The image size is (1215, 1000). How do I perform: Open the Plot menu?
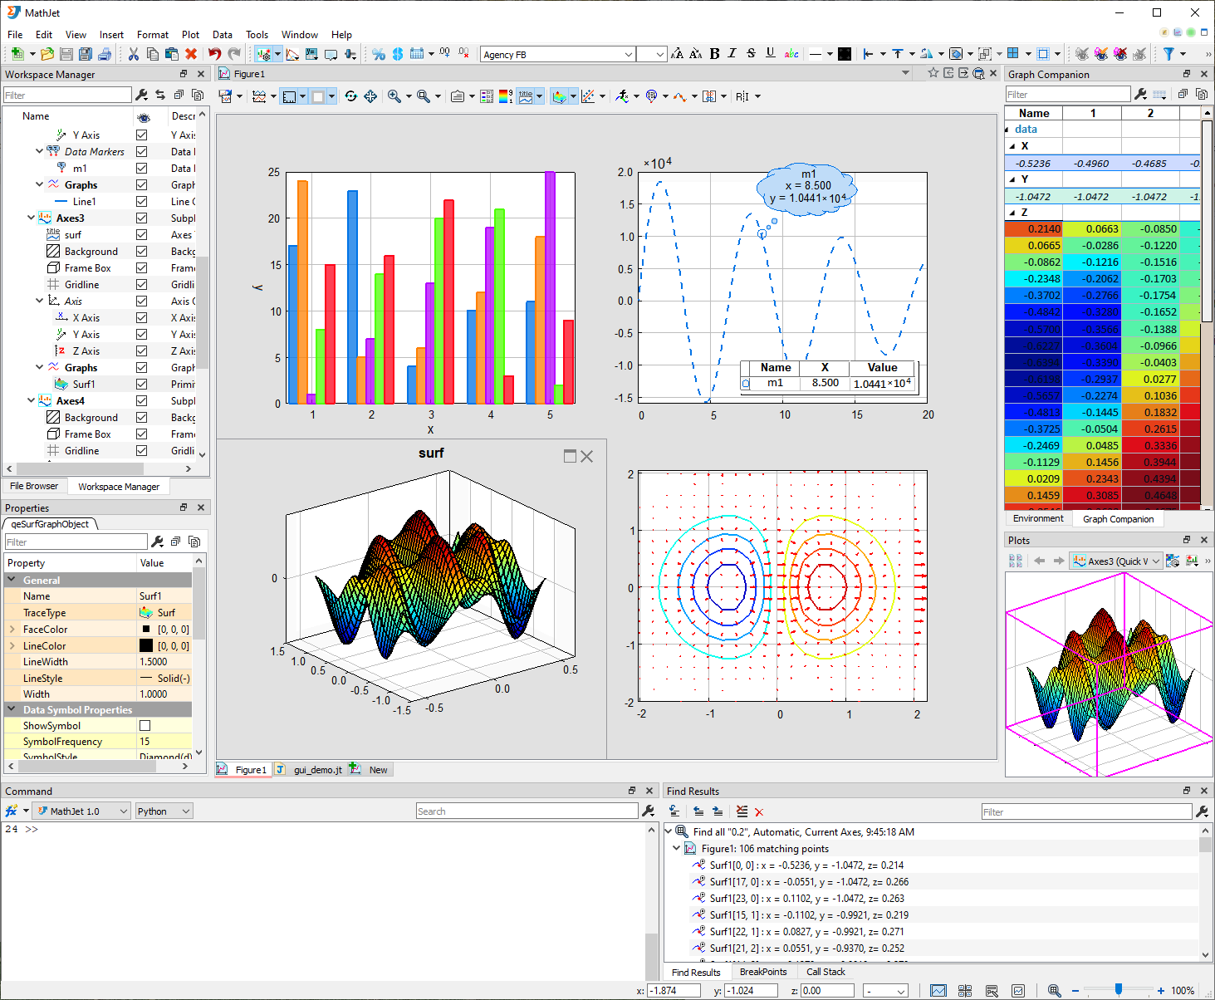pyautogui.click(x=190, y=35)
